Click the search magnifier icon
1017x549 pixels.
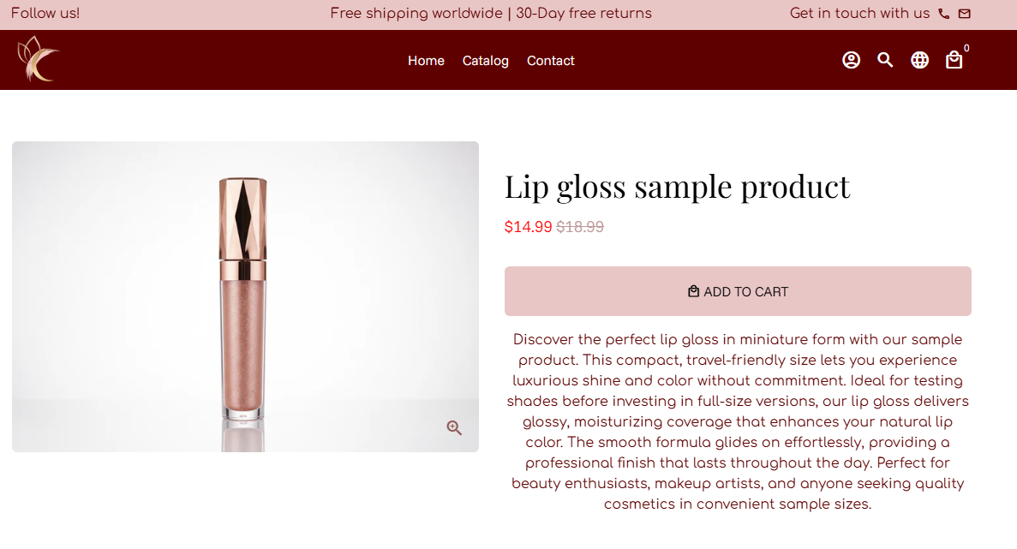[885, 60]
